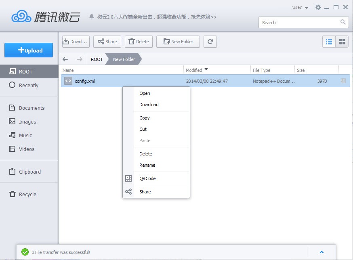This screenshot has height=260, width=353.
Task: Choose Copy from the context menu
Action: pos(156,118)
